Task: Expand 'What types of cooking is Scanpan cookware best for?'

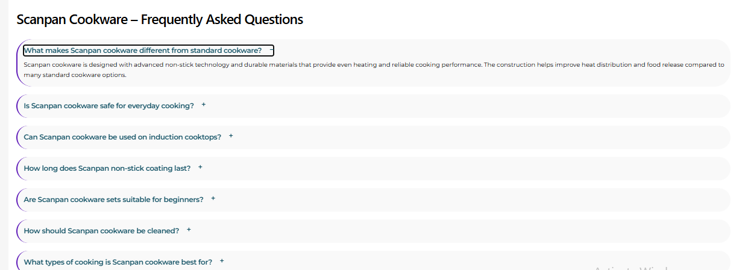Action: (118, 262)
